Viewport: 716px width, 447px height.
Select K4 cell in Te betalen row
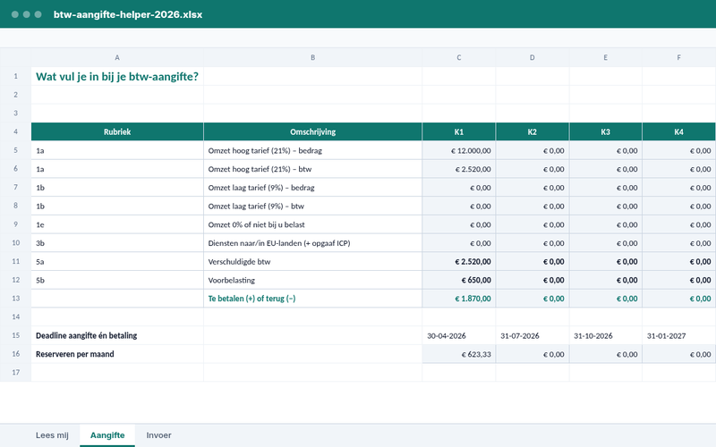(679, 299)
